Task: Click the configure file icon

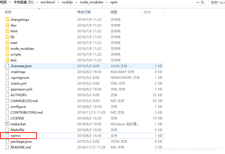Action: pyautogui.click(x=7, y=106)
